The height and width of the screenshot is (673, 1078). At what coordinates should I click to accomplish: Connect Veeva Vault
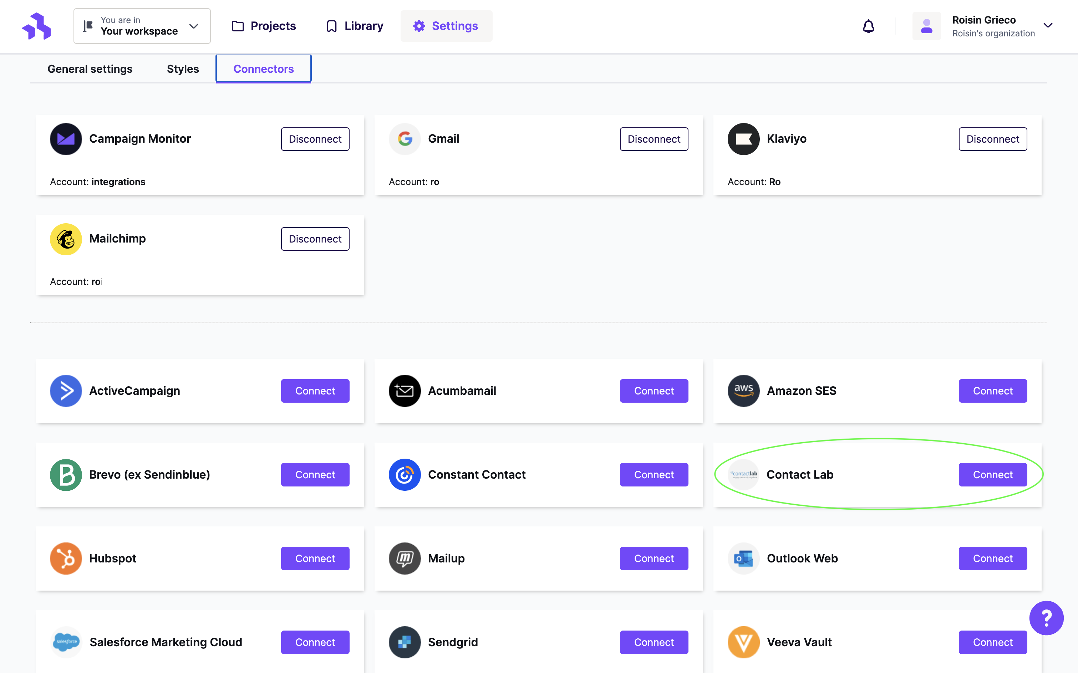pyautogui.click(x=992, y=642)
